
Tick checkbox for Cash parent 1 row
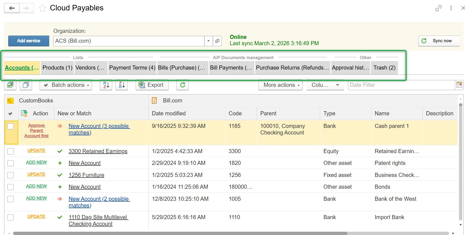click(x=11, y=126)
